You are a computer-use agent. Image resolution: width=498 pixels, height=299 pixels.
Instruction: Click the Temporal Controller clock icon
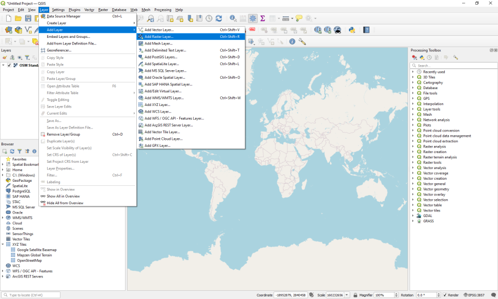pos(209,18)
